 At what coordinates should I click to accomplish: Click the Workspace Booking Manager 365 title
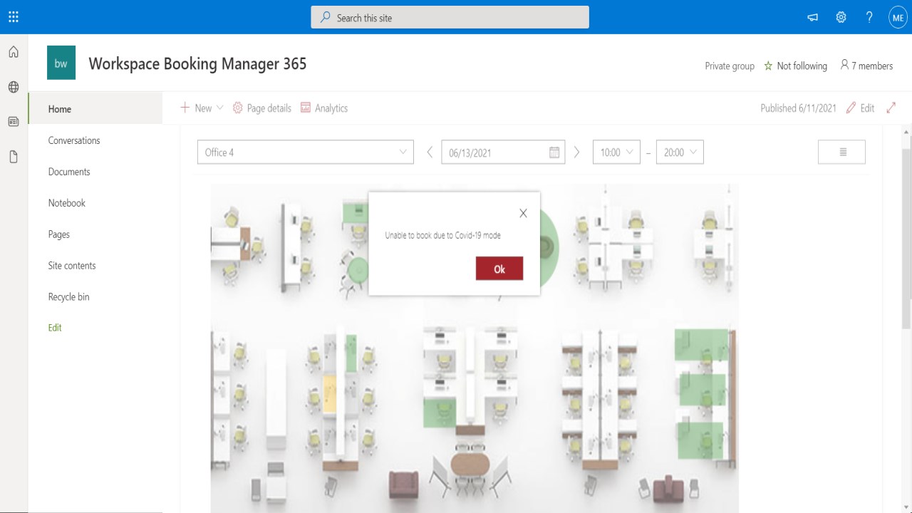coord(197,63)
